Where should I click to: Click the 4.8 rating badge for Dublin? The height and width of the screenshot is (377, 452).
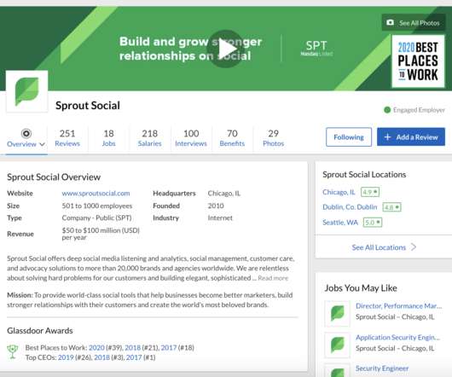point(391,207)
